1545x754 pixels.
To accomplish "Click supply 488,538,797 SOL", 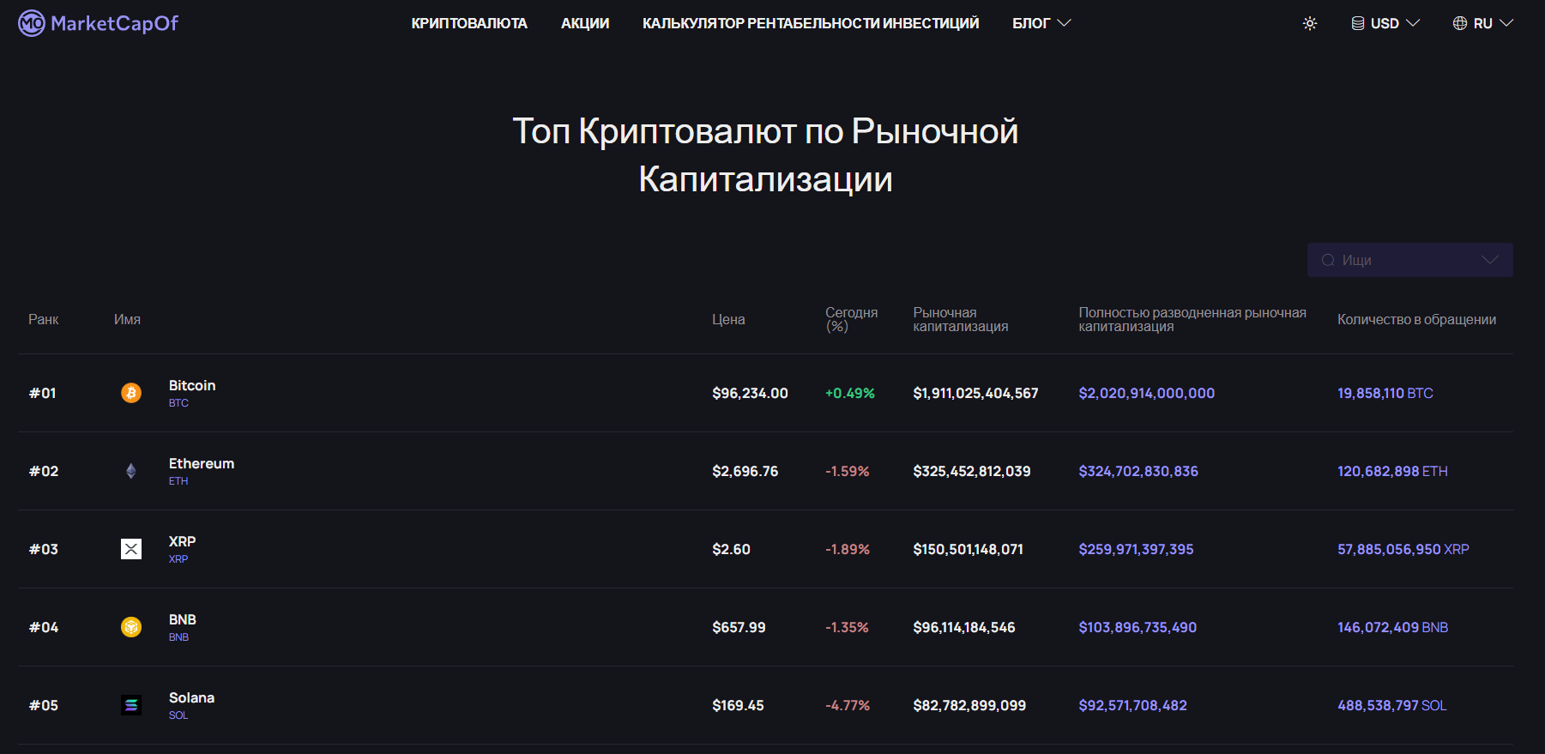I will tap(1392, 705).
